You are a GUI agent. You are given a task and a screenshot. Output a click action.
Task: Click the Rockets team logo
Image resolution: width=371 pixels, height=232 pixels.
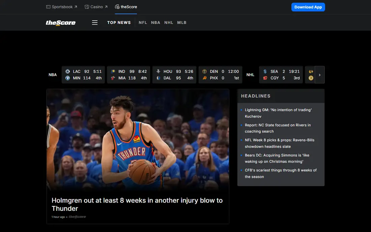point(158,71)
